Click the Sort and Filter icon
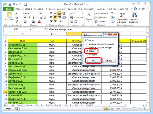153x114 pixels. point(122,15)
